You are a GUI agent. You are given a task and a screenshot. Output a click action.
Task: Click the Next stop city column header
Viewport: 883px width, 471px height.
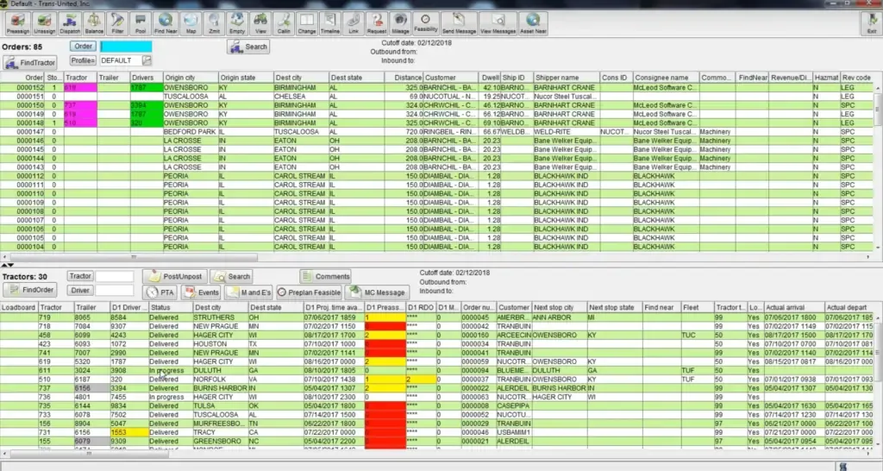559,308
